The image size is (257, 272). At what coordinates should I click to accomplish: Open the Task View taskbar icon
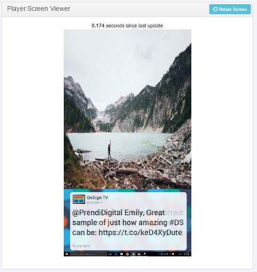tap(110, 254)
